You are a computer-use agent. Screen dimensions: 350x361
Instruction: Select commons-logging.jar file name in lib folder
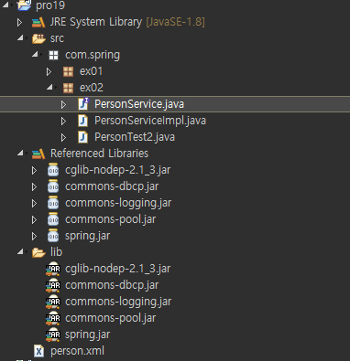click(118, 302)
